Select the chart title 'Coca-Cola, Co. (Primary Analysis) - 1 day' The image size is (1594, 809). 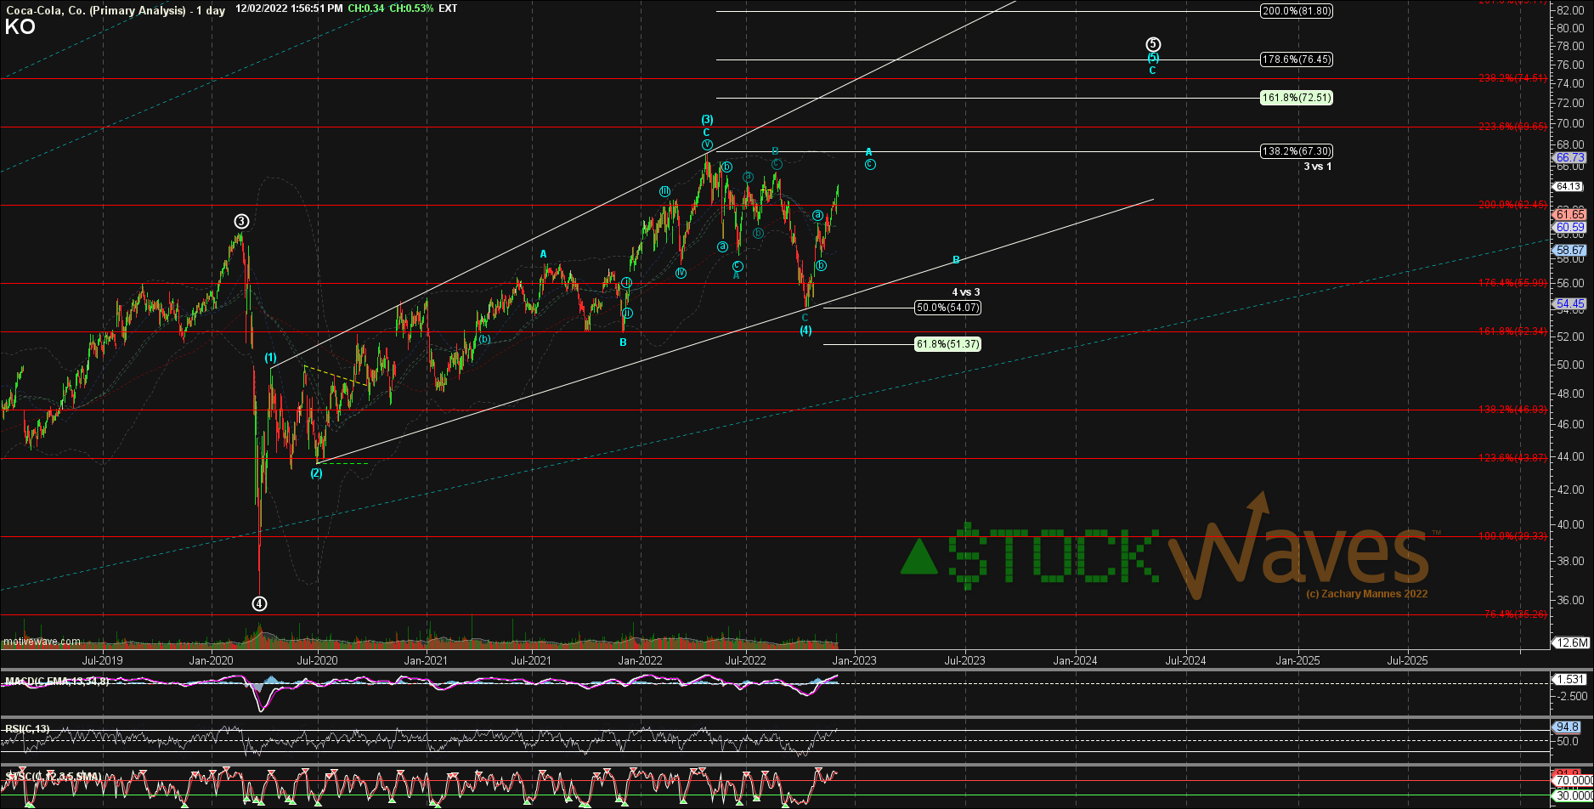(116, 9)
